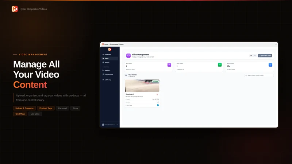Screen dimensions: 292x164
Task: Click the green Ready Videos card icon
Action: click(220, 65)
